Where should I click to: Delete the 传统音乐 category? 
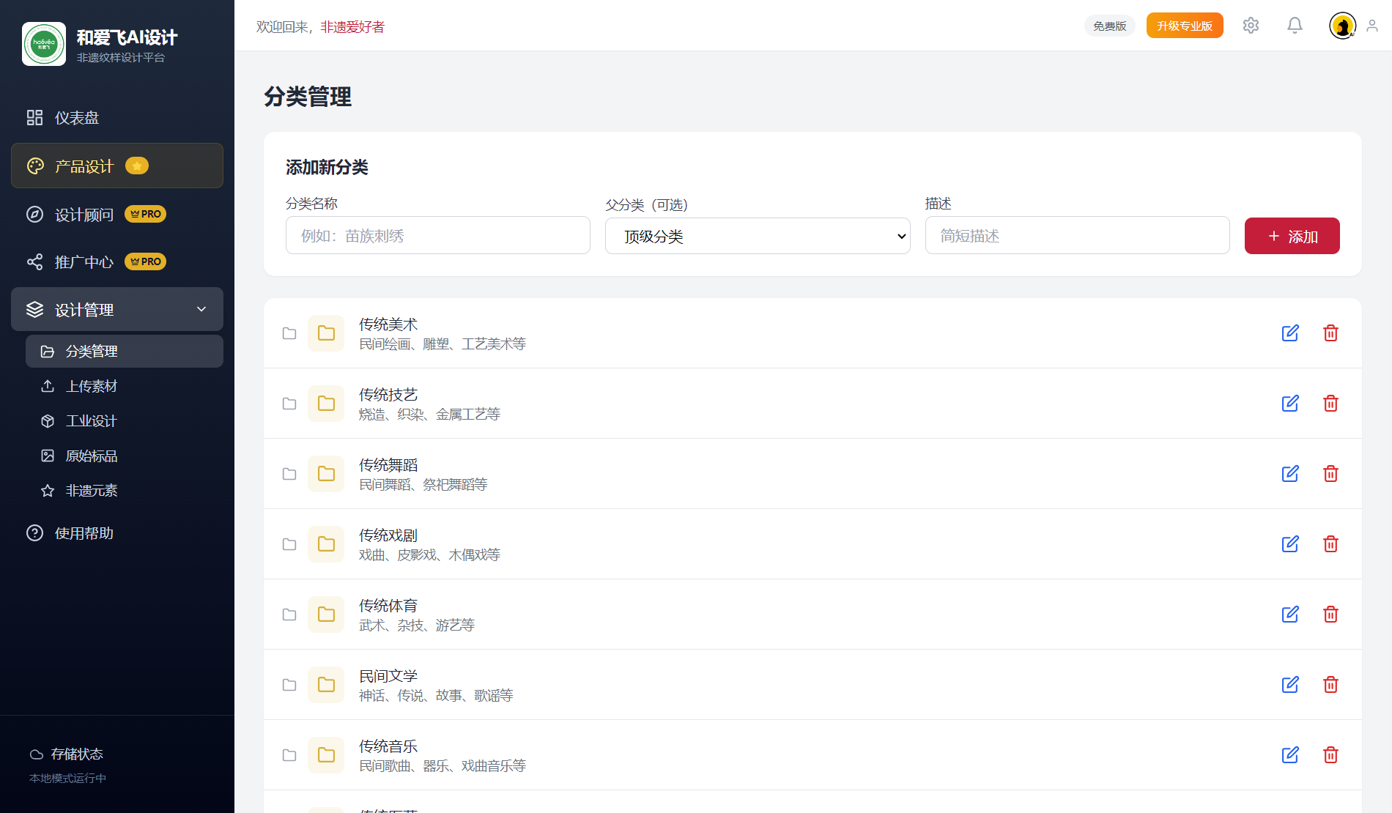coord(1330,755)
